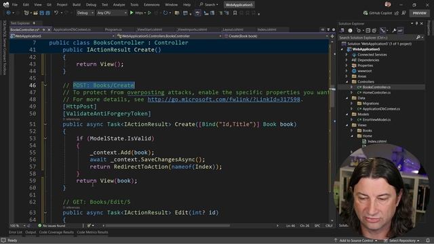Collapse the Create method at line 51
This screenshot has height=244, width=434.
(x=45, y=124)
